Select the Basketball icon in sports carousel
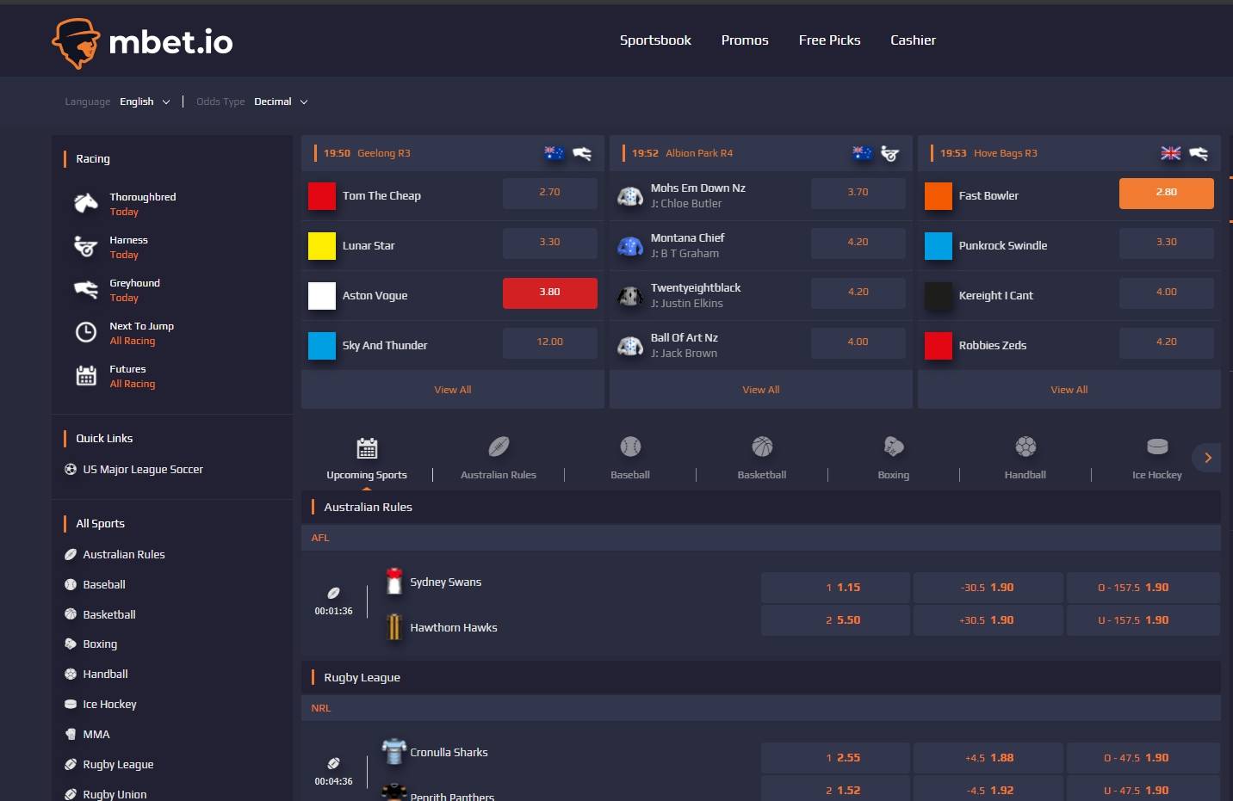The width and height of the screenshot is (1233, 801). click(762, 447)
